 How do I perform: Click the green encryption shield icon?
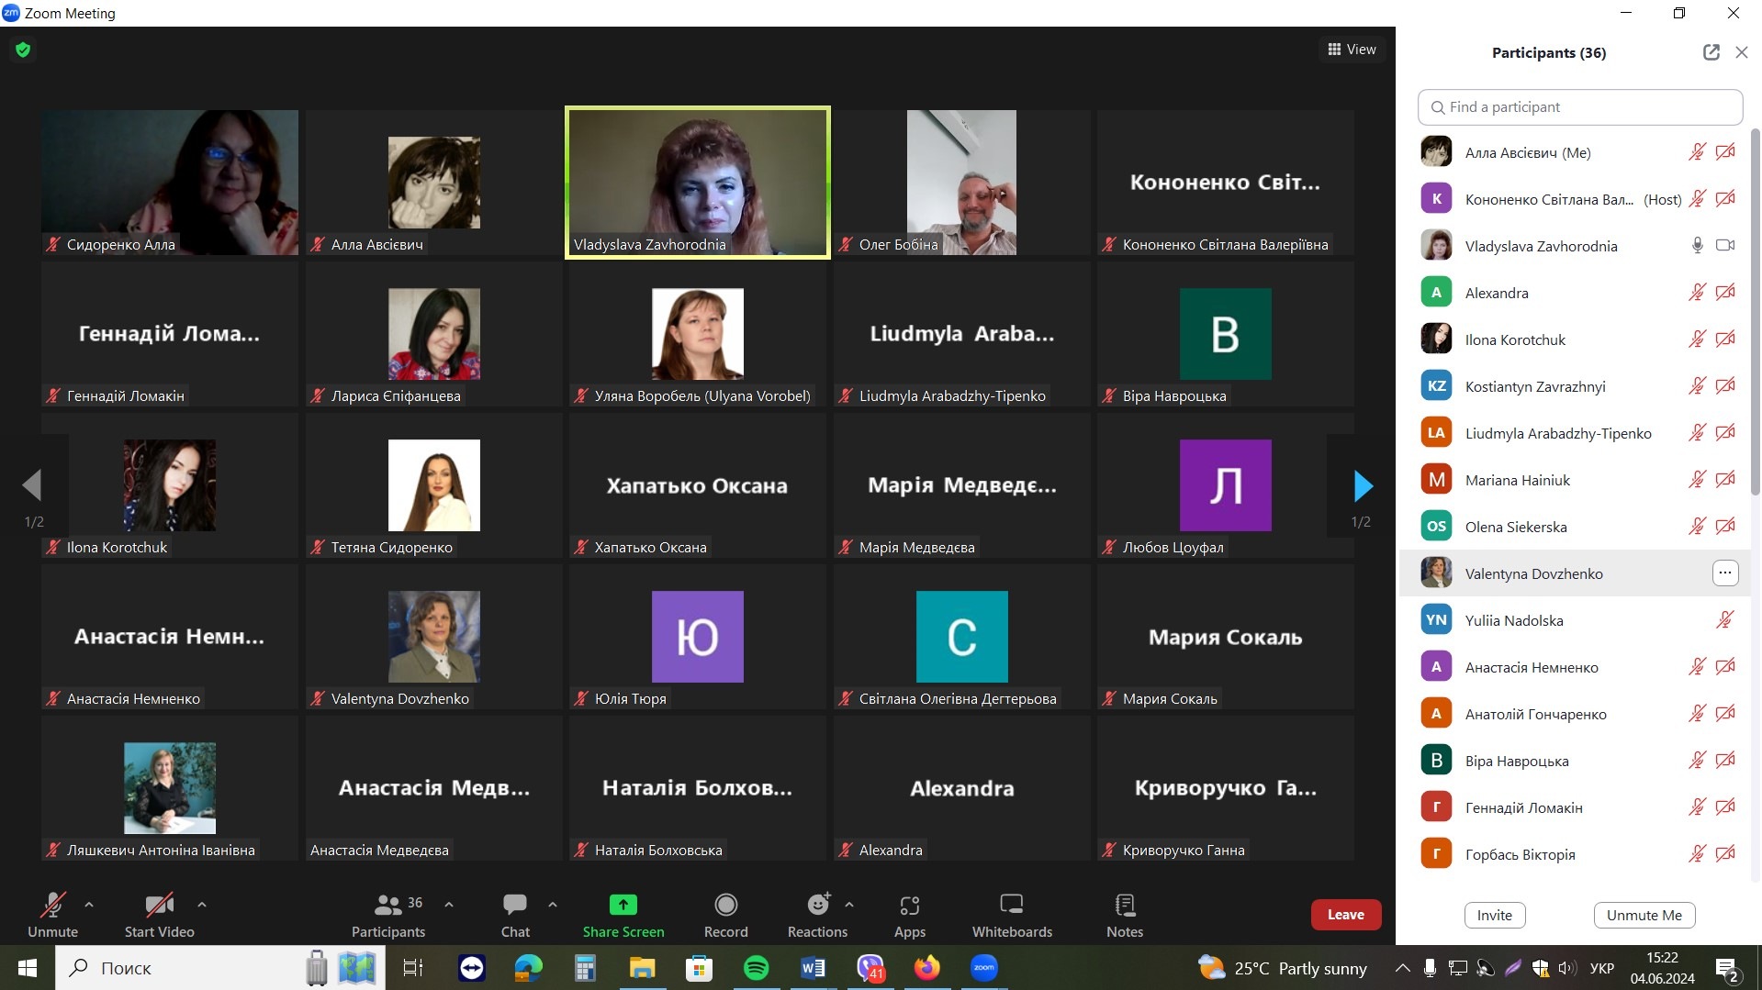coord(23,50)
